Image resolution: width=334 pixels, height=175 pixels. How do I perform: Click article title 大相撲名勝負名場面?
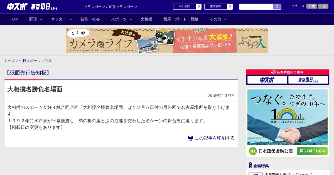point(35,89)
